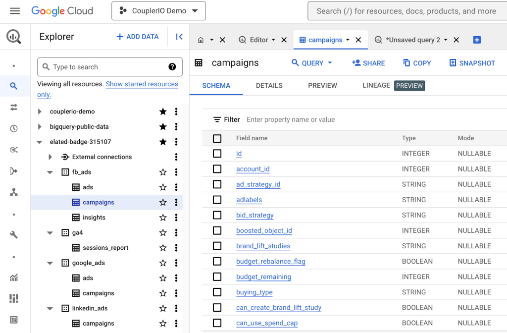Switch to the DETAILS tab
Image resolution: width=507 pixels, height=333 pixels.
point(269,86)
